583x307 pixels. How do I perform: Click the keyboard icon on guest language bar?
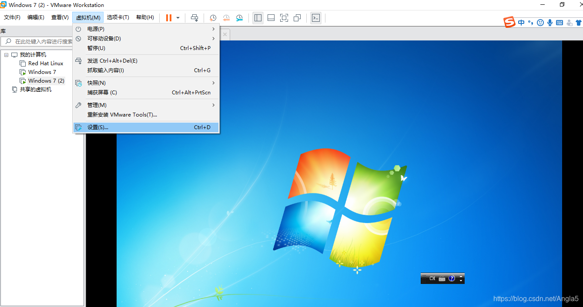coord(442,279)
